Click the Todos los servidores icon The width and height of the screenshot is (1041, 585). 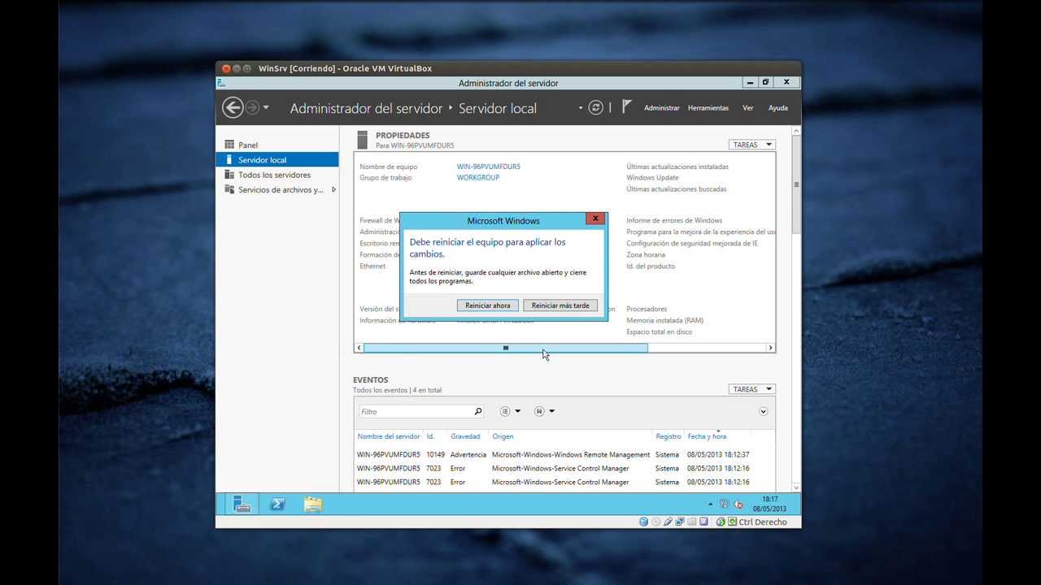click(229, 175)
